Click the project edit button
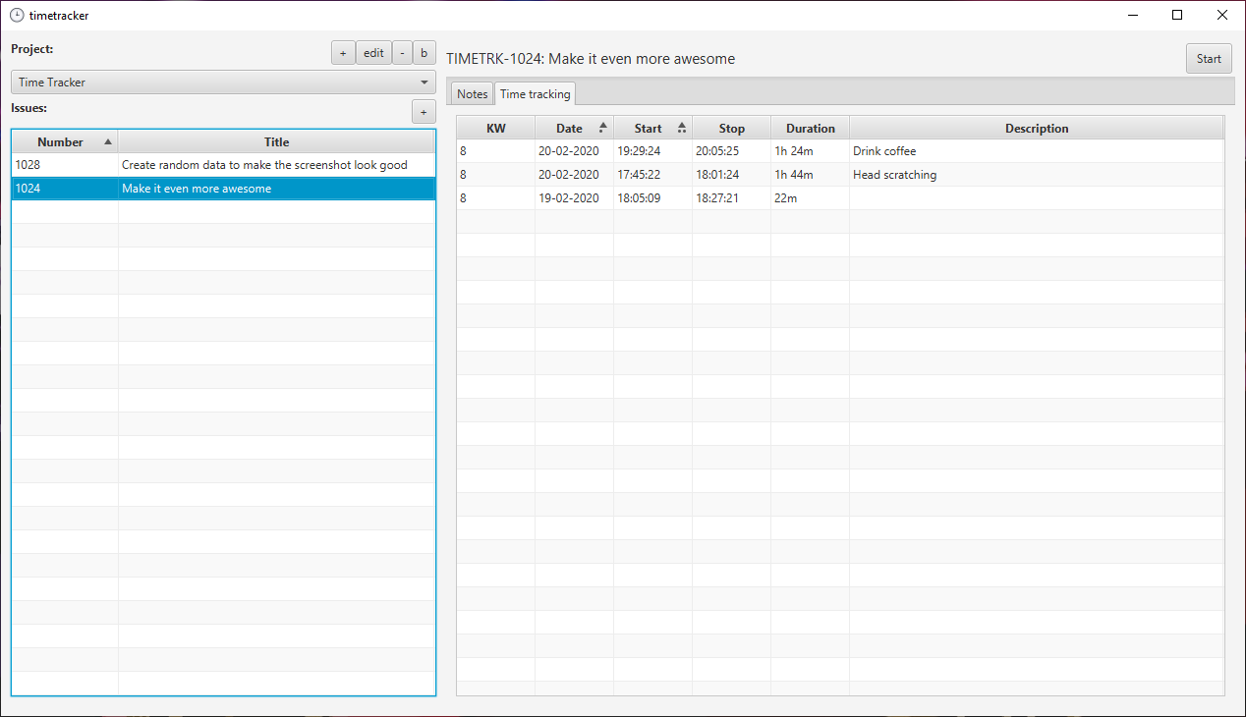1246x717 pixels. (373, 53)
